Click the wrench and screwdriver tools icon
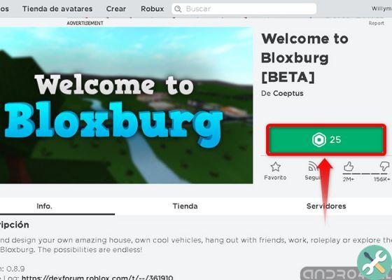The width and height of the screenshot is (392, 280). pyautogui.click(x=374, y=263)
